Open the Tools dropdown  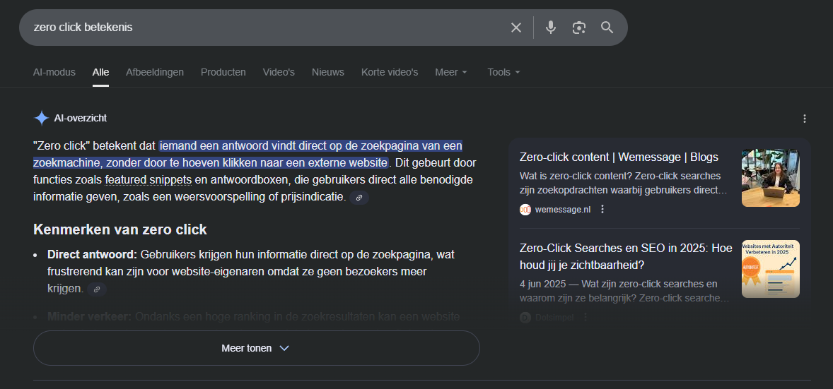tap(503, 72)
